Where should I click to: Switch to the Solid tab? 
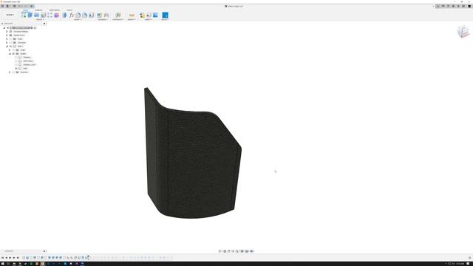(x=26, y=10)
